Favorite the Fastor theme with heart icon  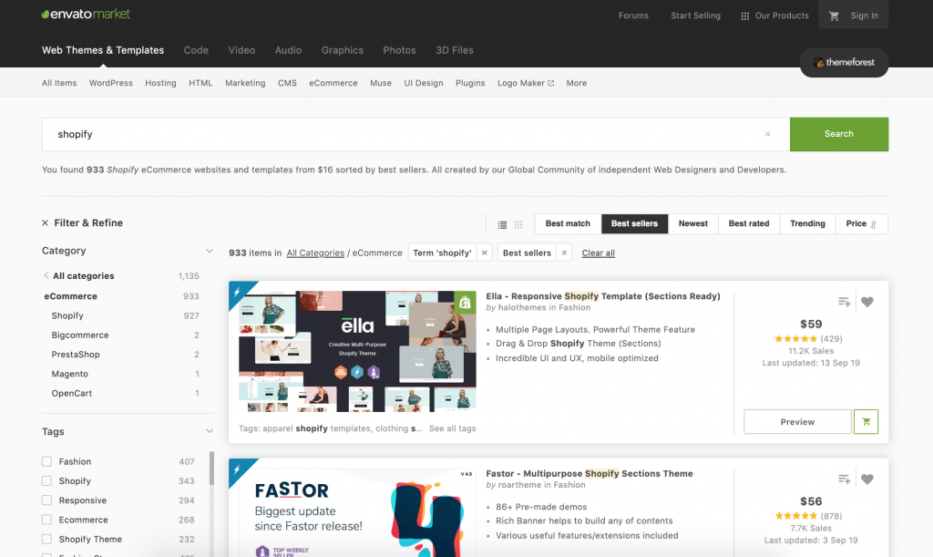pyautogui.click(x=867, y=479)
